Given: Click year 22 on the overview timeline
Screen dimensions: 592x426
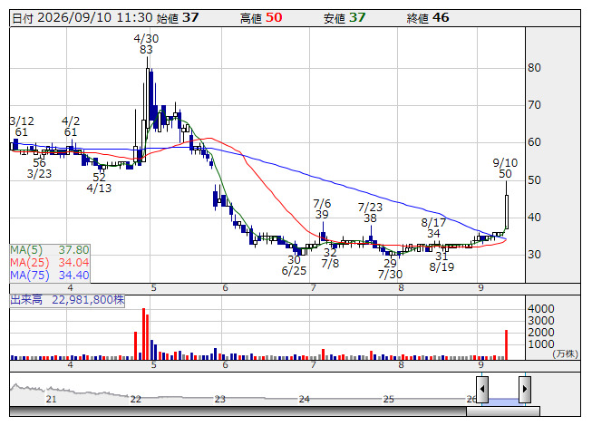Looking at the screenshot, I should [136, 399].
